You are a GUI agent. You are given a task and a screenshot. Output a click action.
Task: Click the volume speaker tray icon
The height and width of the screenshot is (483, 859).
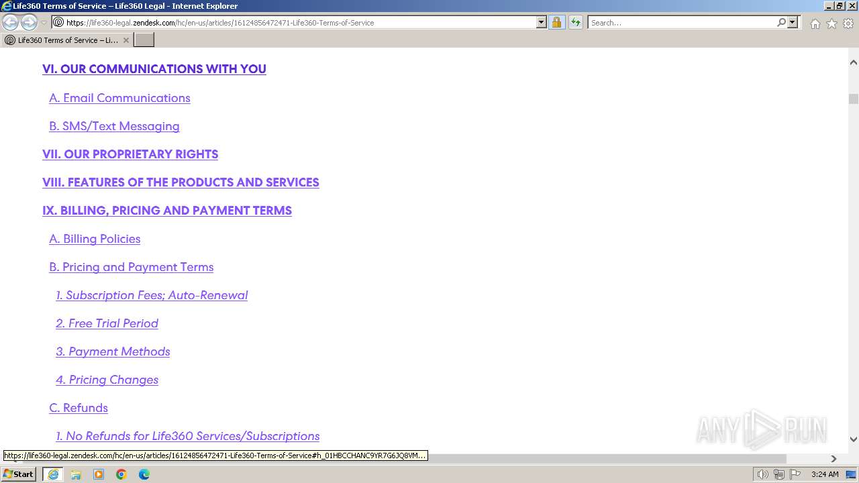click(x=762, y=474)
